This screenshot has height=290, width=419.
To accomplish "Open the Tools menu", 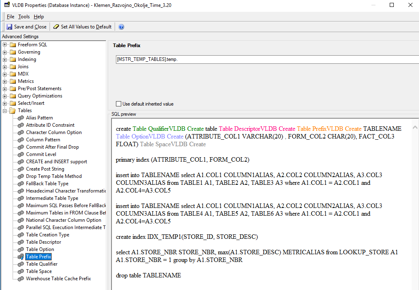I will (x=24, y=16).
